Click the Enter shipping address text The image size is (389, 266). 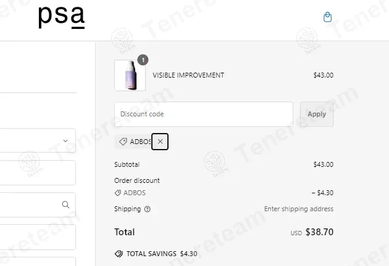(298, 209)
